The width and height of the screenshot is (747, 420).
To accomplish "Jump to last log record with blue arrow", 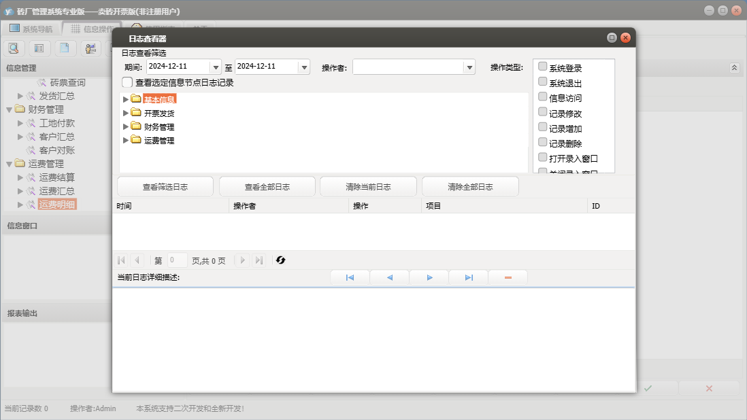I will point(469,277).
